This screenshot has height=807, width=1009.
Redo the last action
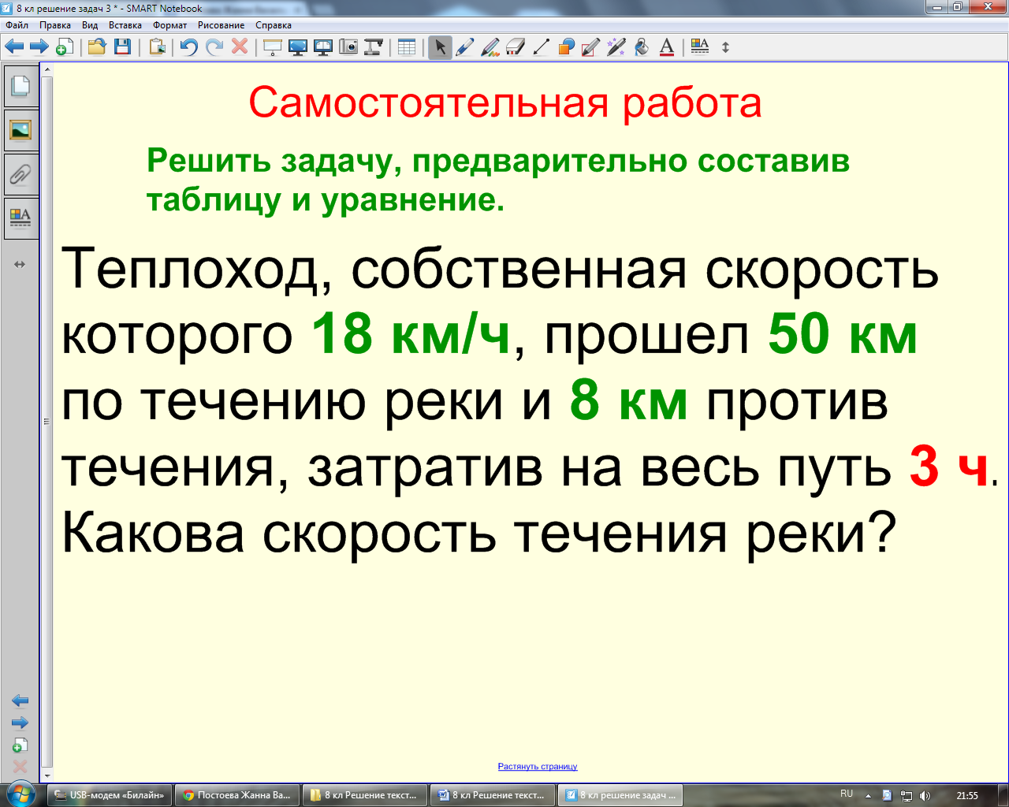coord(214,47)
